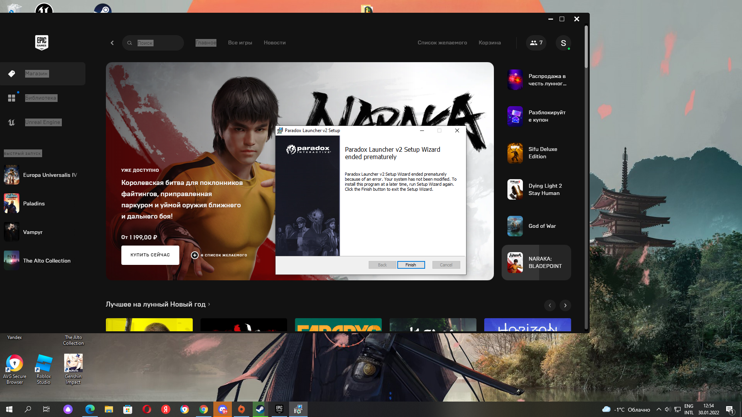Screen dimensions: 742x417
Task: Launch Paladins from quick launch list
Action: coord(43,203)
